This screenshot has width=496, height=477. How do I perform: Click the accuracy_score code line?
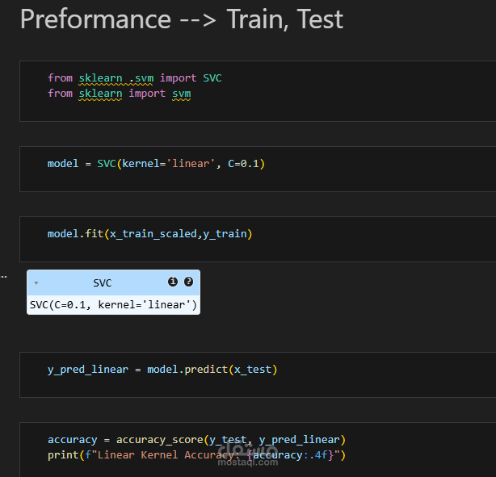tap(196, 440)
